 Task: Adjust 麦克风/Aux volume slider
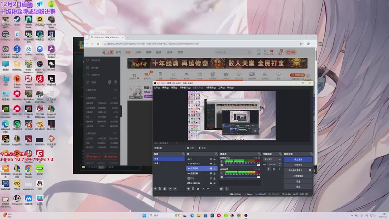[x=242, y=165]
